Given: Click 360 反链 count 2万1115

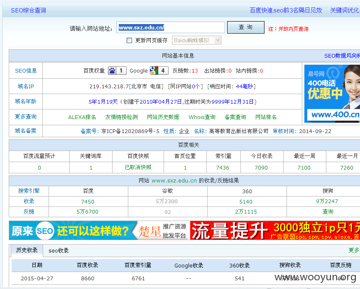Looking at the screenshot, I should coord(246,211).
